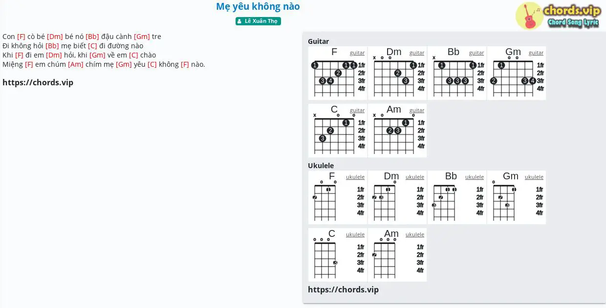Open the song title Mẹ yêu không nào

click(x=258, y=6)
